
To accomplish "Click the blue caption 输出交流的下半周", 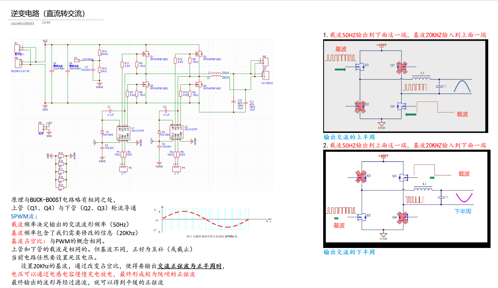I will coord(349,252).
